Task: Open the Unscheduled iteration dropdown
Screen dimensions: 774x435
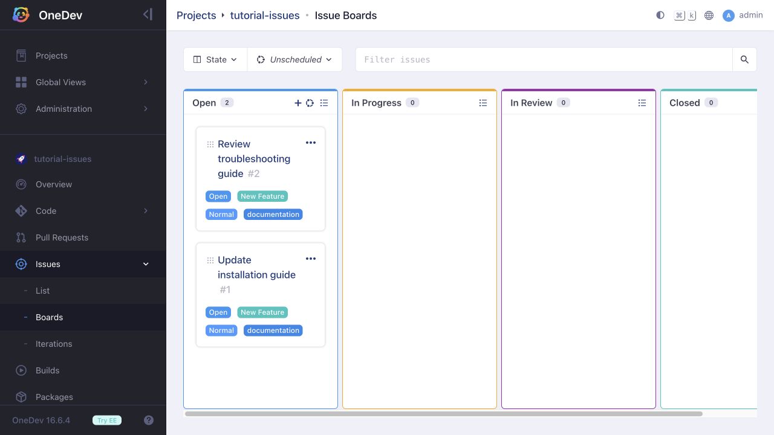Action: [x=294, y=59]
